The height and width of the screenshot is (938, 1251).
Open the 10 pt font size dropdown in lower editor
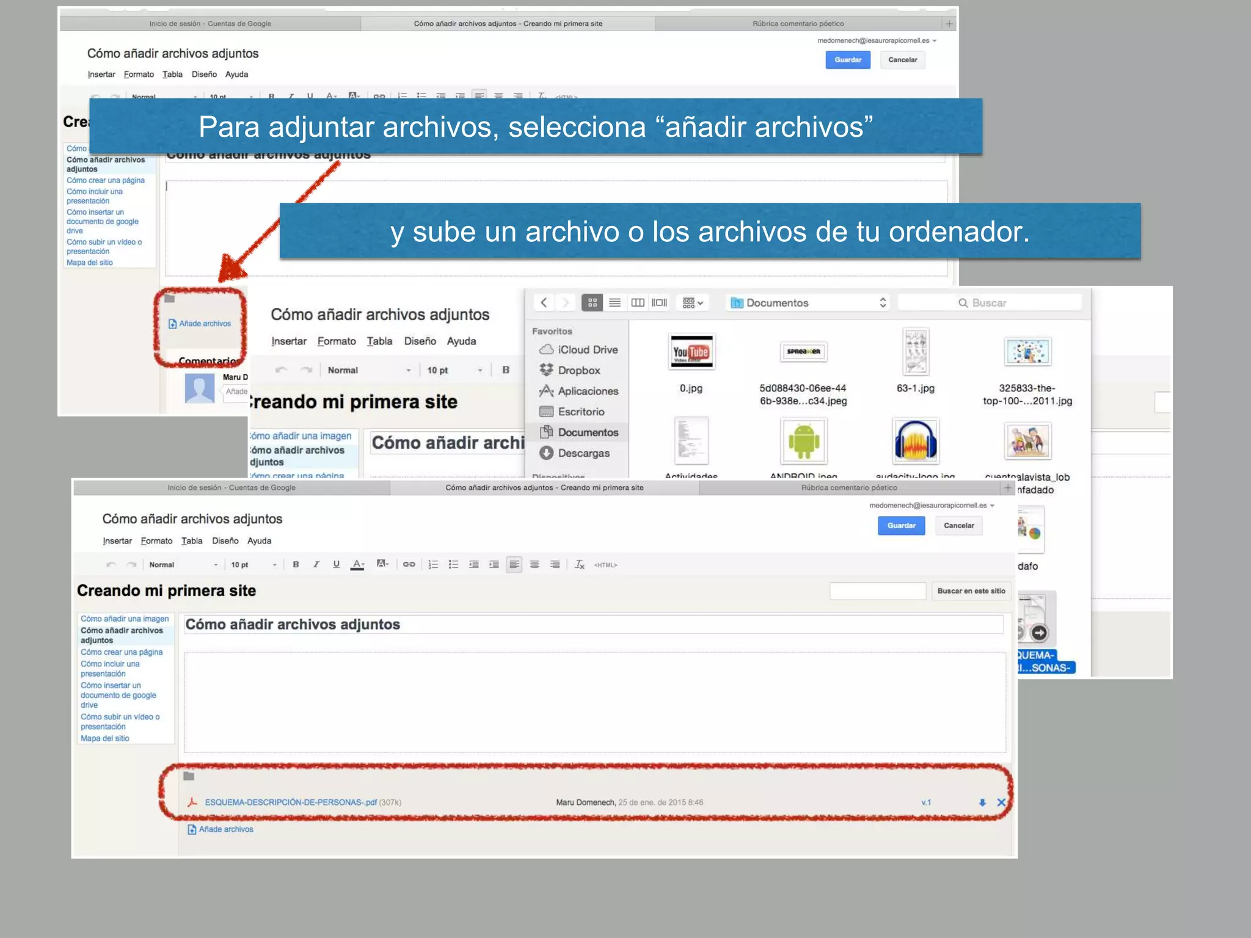pos(253,565)
